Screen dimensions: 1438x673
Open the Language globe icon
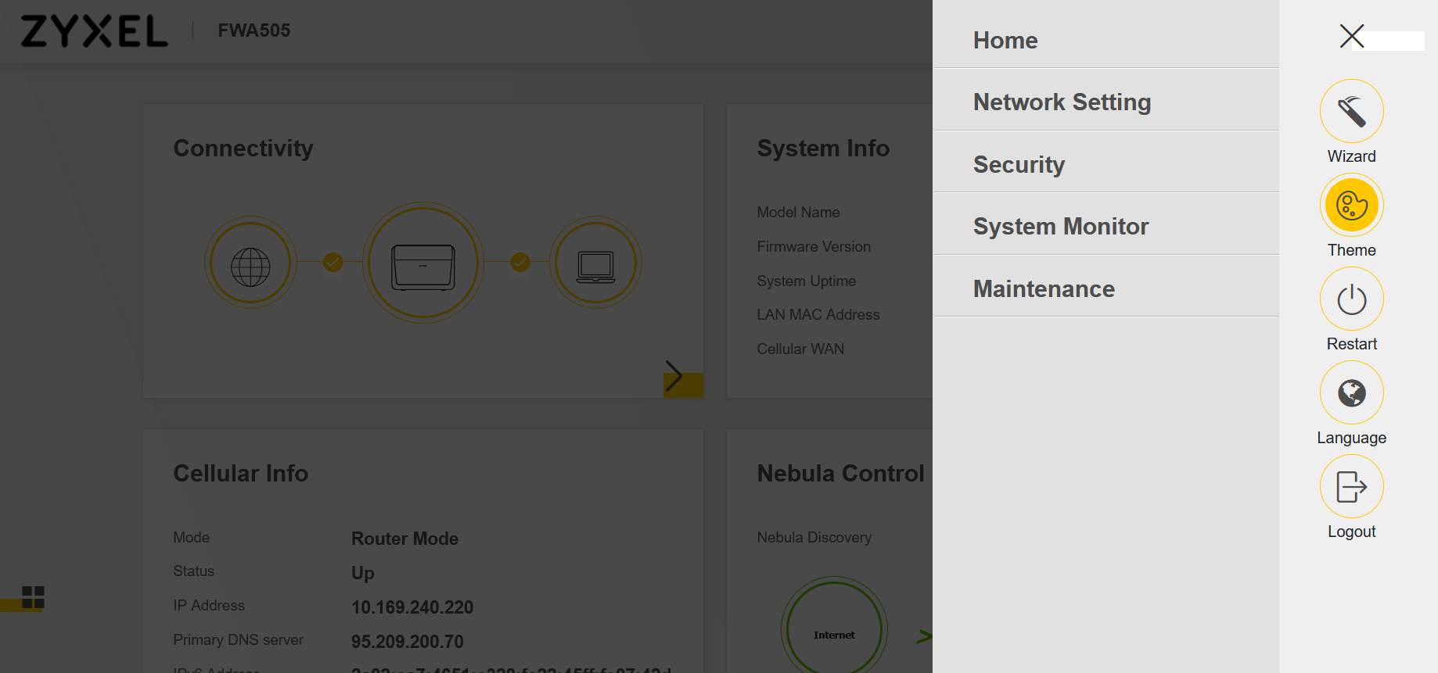[1351, 392]
